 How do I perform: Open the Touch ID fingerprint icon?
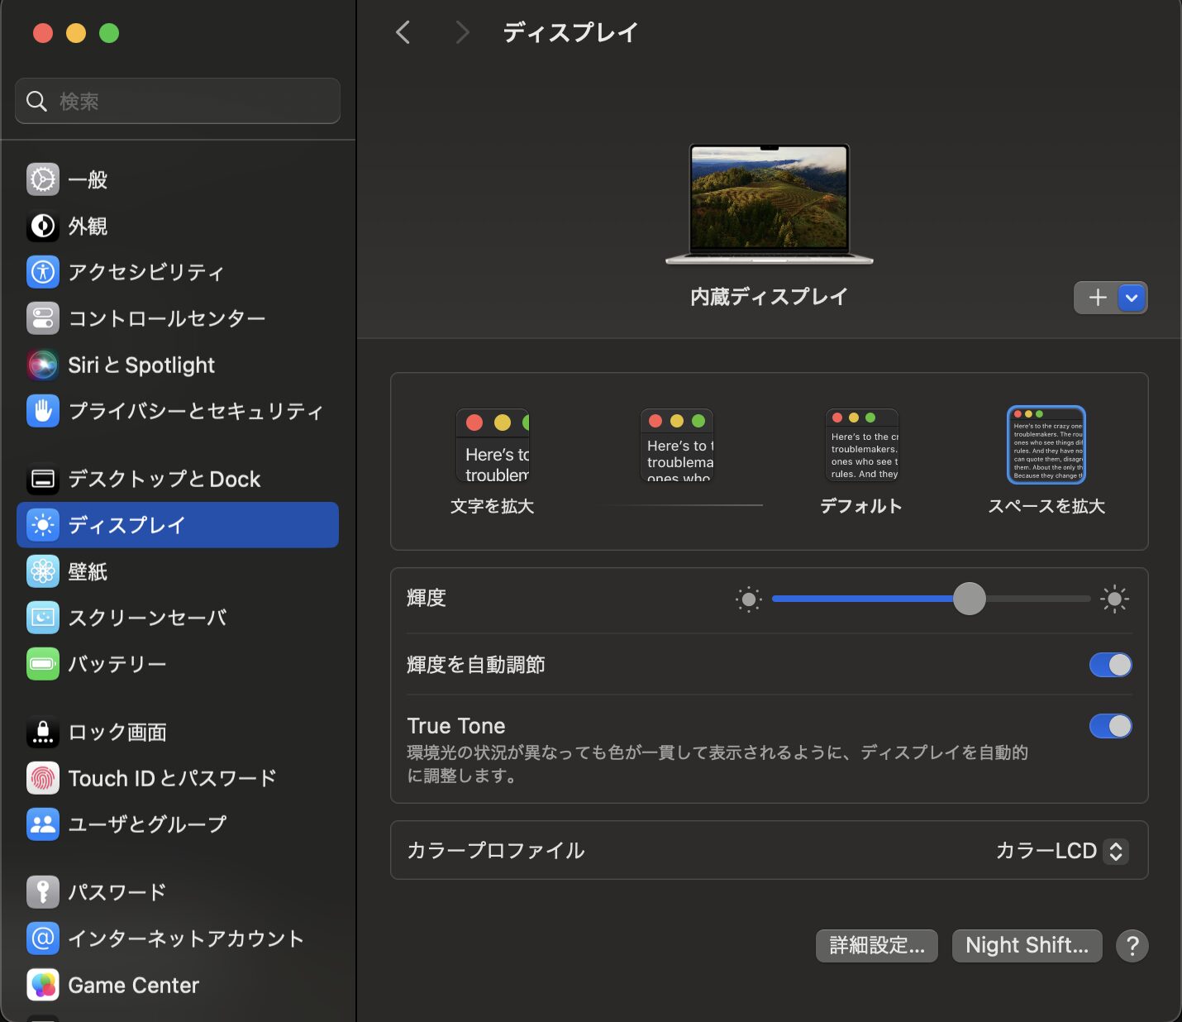click(x=43, y=778)
